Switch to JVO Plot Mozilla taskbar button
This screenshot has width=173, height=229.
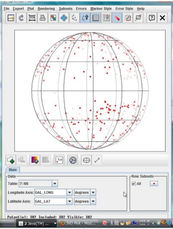(x=78, y=223)
